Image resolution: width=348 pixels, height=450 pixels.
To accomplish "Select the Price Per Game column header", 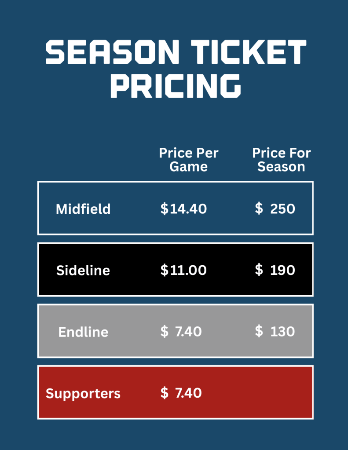I will click(x=188, y=160).
